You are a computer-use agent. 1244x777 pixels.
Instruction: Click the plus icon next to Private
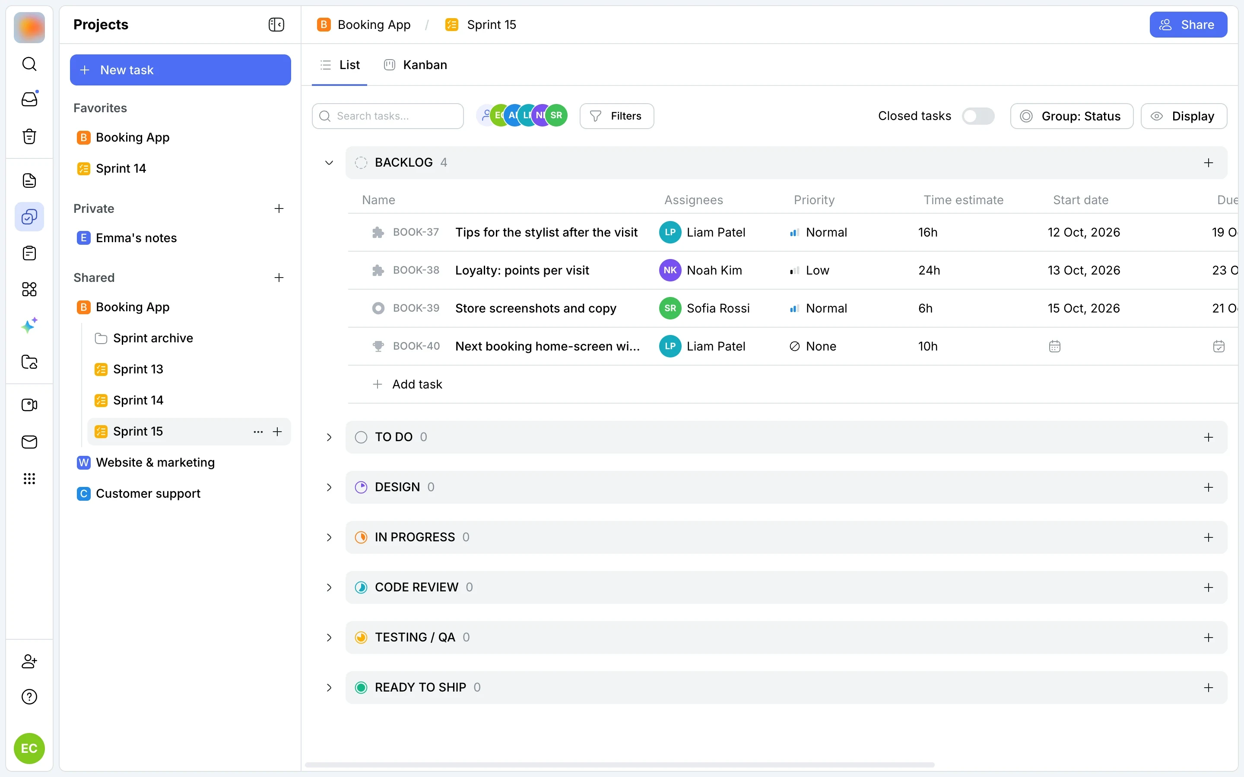[x=279, y=208]
